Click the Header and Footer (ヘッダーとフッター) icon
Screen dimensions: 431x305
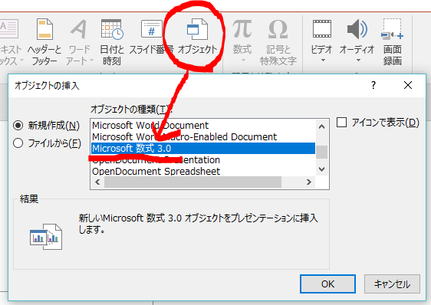click(x=44, y=30)
